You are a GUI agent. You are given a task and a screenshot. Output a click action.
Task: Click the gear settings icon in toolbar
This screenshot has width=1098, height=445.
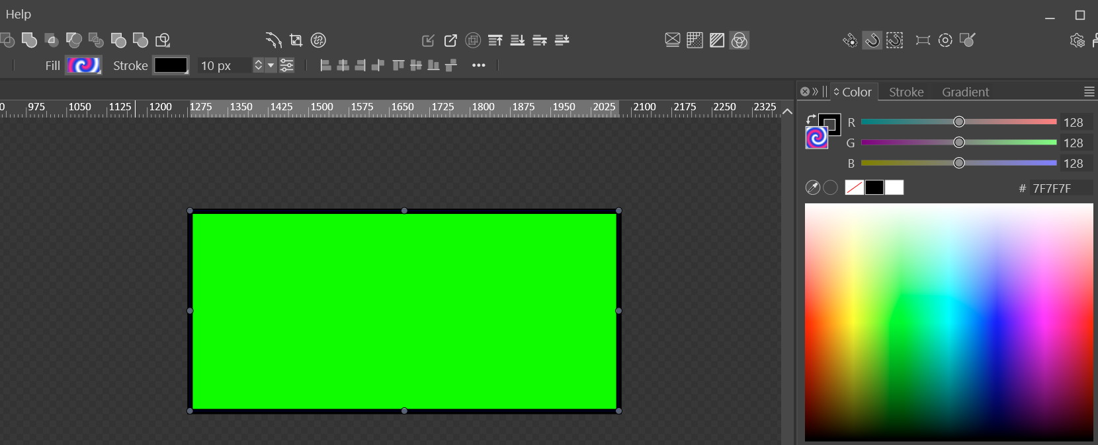[x=1077, y=40]
